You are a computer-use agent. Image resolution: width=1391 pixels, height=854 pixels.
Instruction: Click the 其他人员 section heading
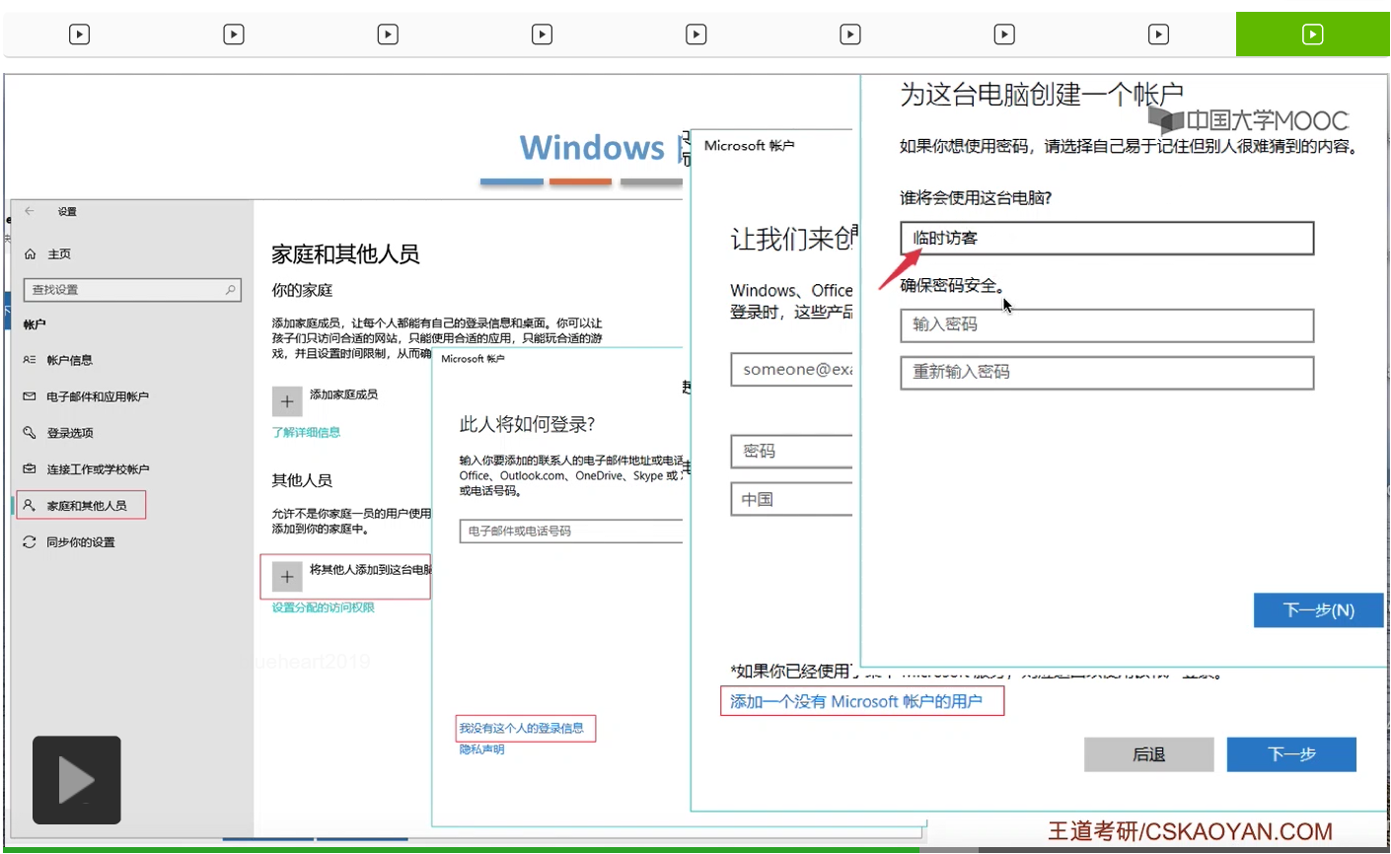pyautogui.click(x=302, y=480)
